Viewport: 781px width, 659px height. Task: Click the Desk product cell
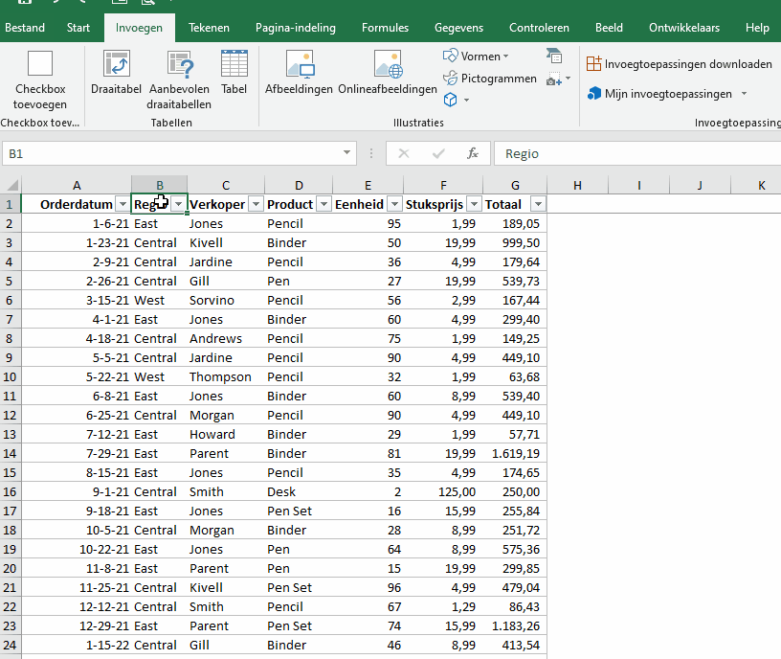[x=299, y=492]
